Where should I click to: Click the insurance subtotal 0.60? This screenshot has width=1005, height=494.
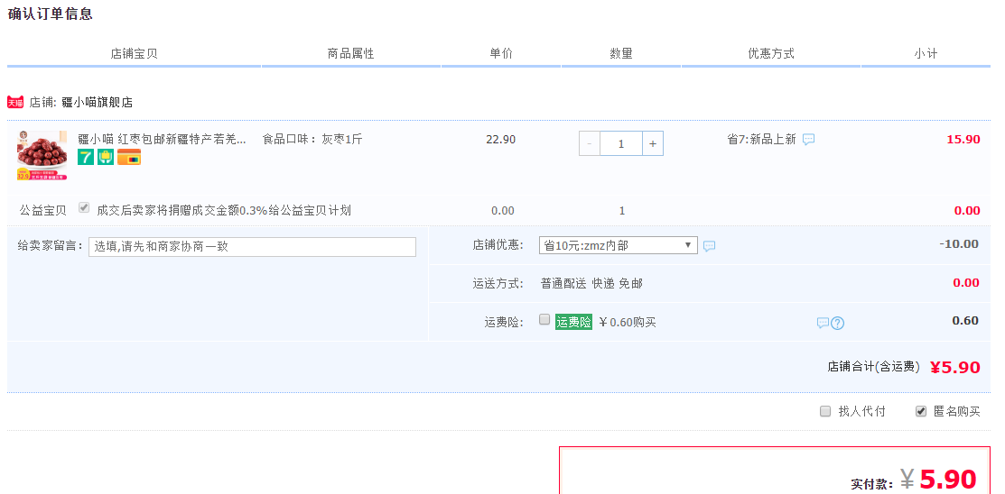coord(965,321)
